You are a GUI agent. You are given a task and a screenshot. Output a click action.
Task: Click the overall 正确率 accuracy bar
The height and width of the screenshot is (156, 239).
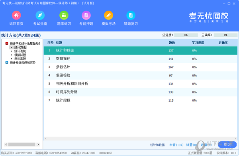pos(225,35)
